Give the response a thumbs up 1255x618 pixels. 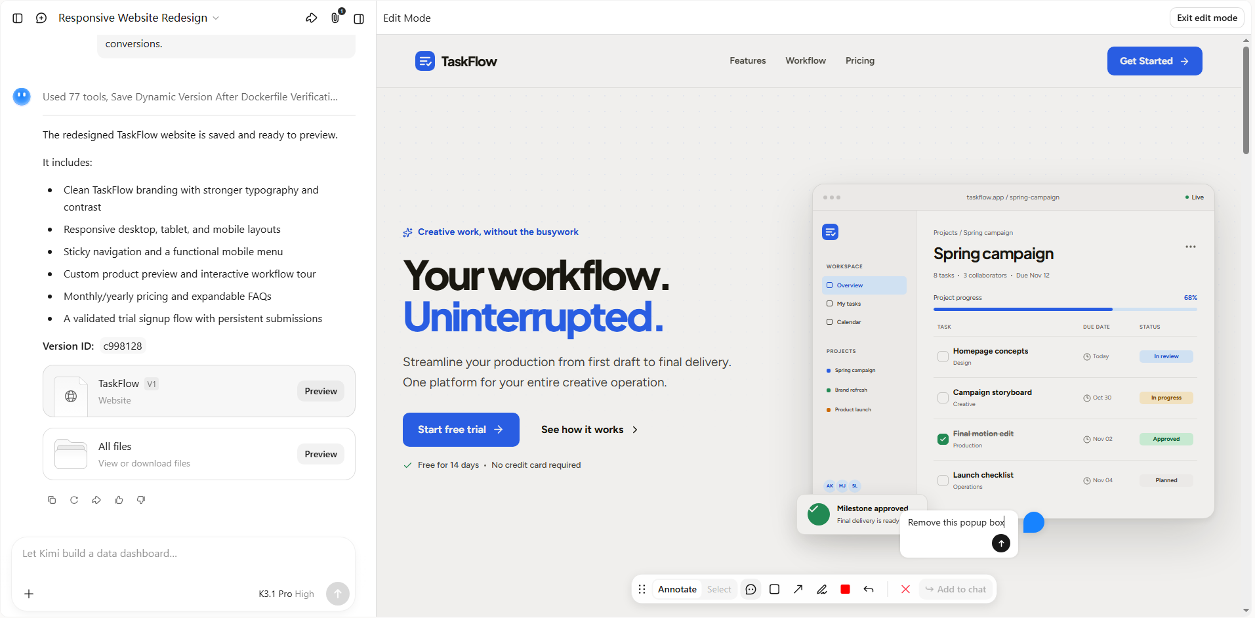[x=119, y=500]
